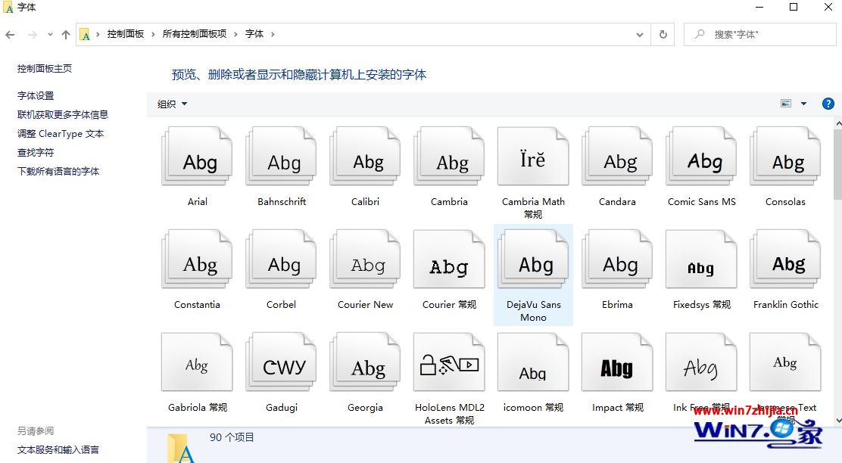Select the Fixedsys 常规 font icon
Screen dimensions: 842x463
coord(701,259)
